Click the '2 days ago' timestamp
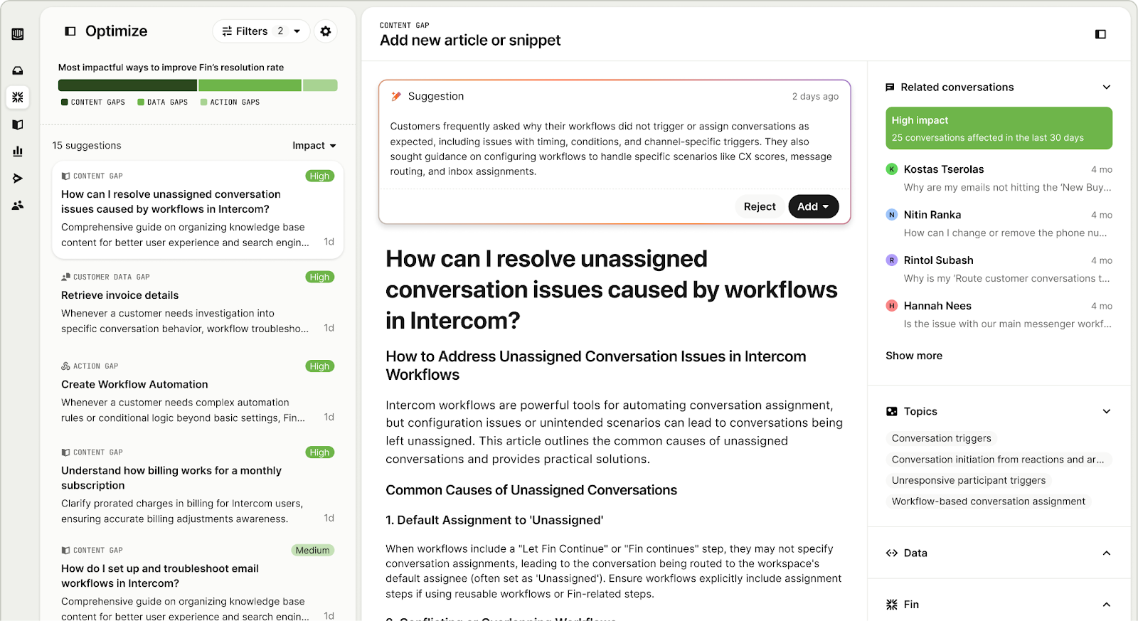The image size is (1138, 621). point(815,97)
